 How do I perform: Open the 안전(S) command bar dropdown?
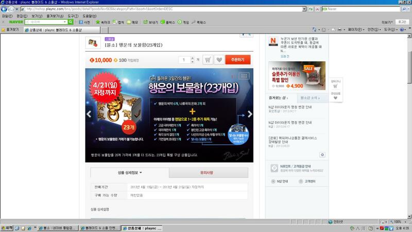(374, 30)
